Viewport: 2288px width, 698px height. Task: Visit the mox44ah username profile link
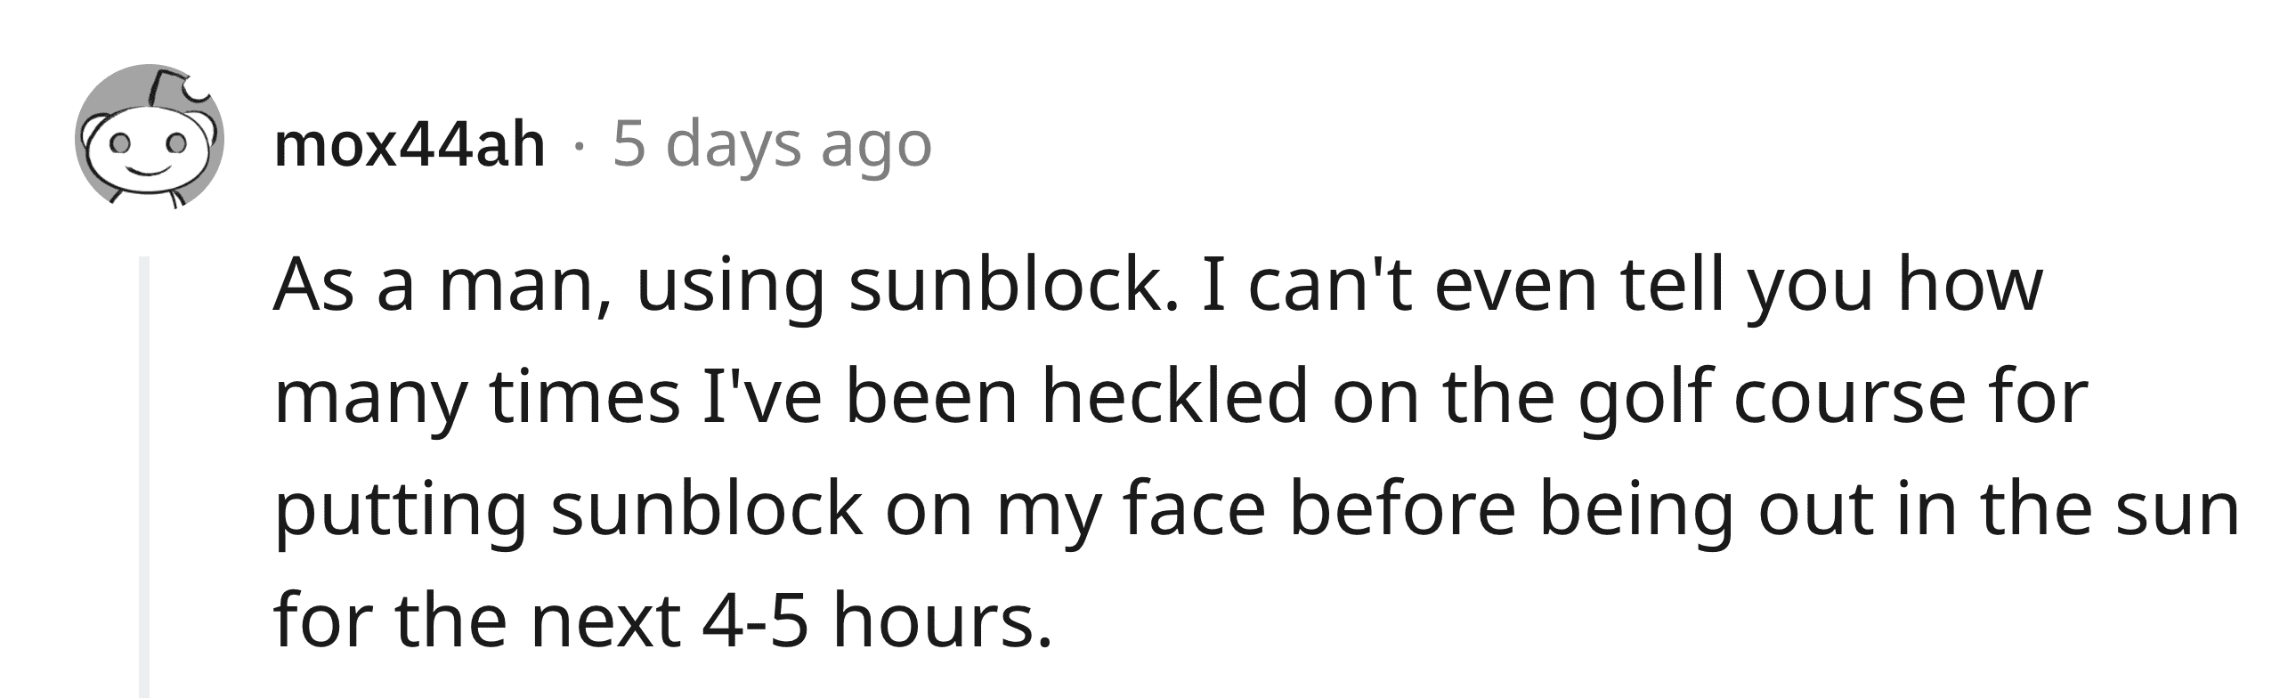pyautogui.click(x=410, y=145)
